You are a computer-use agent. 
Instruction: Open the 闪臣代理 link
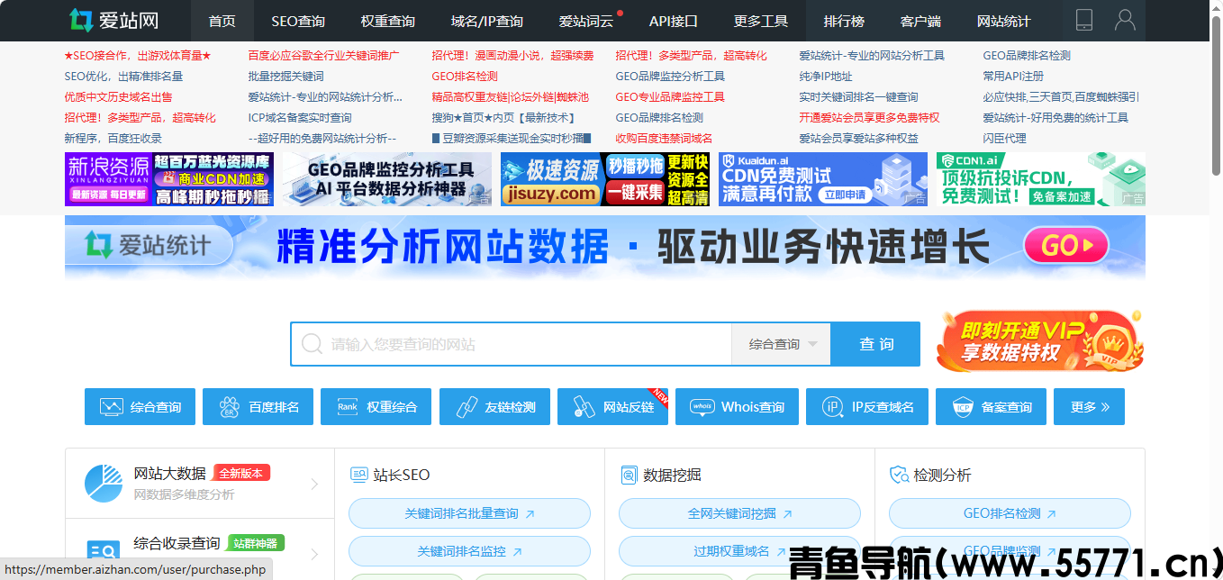coord(1005,139)
